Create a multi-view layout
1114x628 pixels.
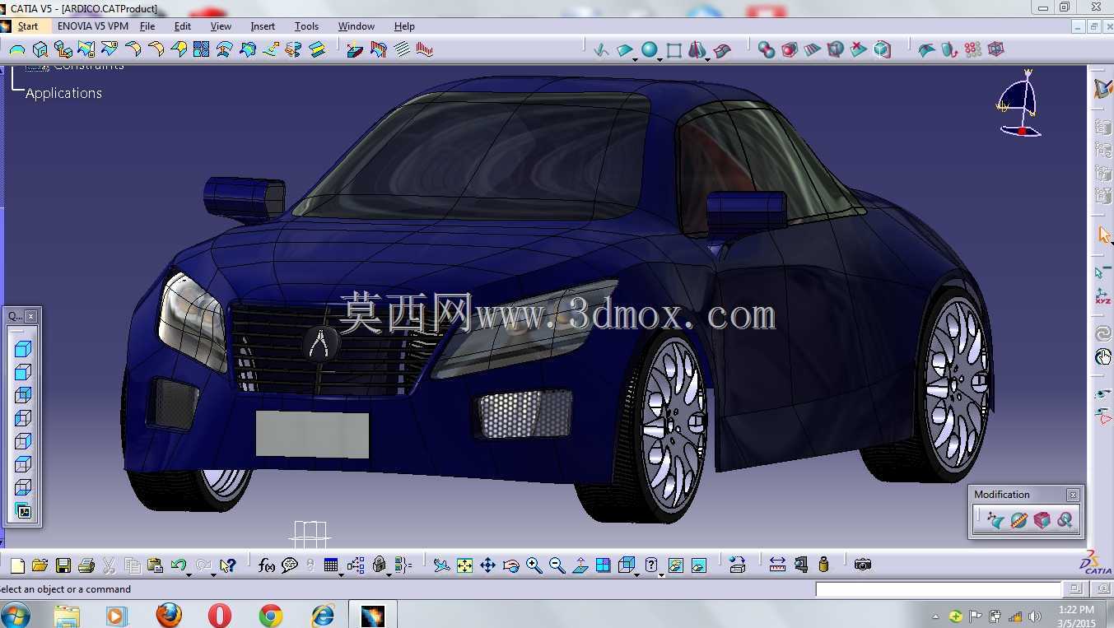click(604, 565)
